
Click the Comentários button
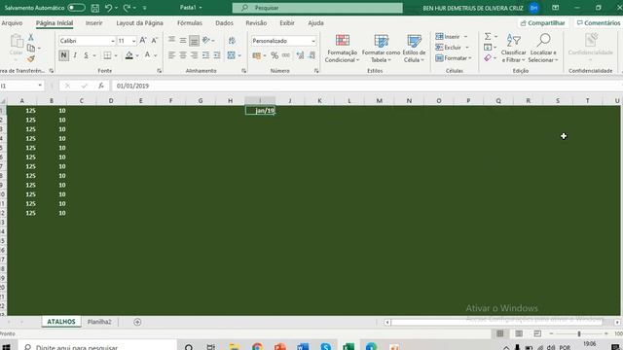click(x=599, y=23)
